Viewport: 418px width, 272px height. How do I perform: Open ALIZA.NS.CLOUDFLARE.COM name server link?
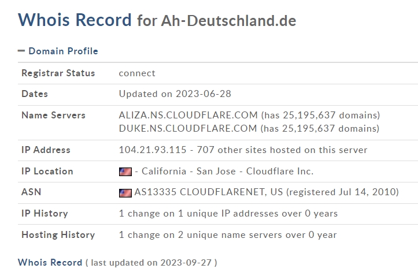188,115
